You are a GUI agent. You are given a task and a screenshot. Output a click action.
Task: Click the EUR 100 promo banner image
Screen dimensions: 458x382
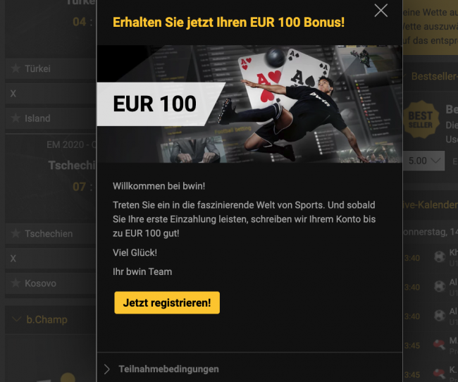click(x=249, y=104)
